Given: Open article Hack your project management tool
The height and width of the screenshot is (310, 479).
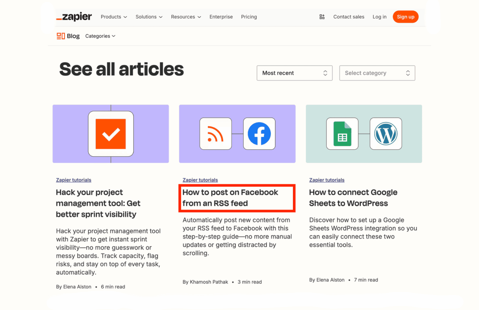Looking at the screenshot, I should click(x=98, y=203).
